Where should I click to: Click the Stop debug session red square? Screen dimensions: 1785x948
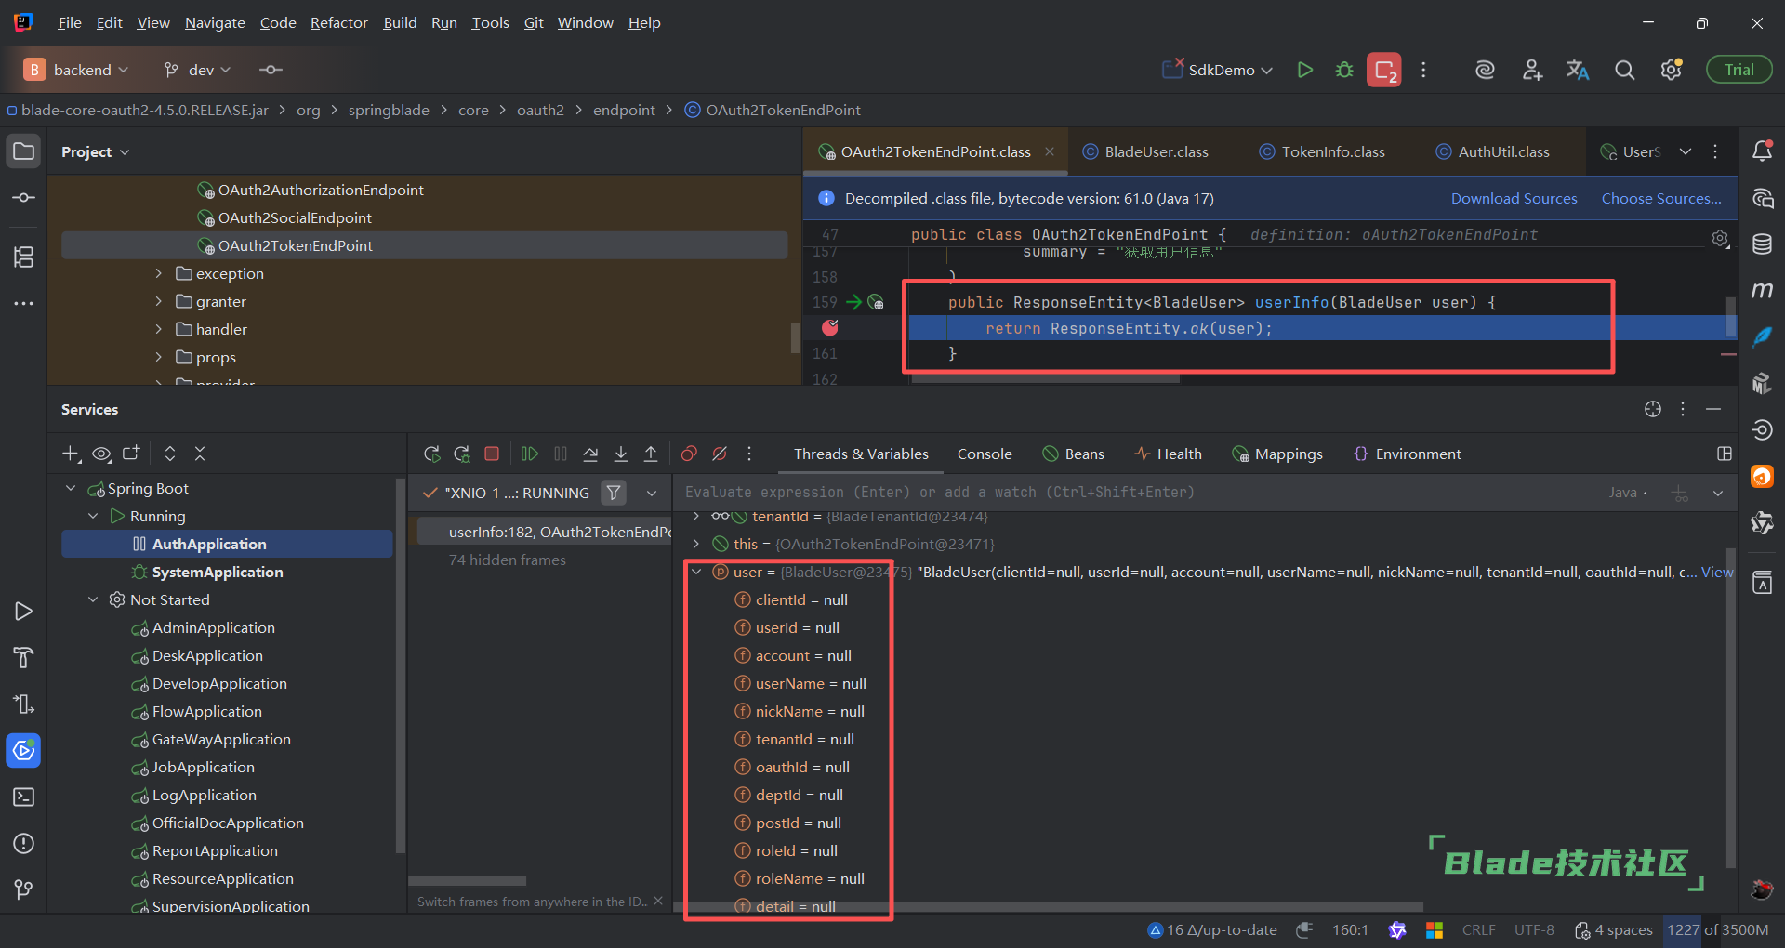(492, 454)
